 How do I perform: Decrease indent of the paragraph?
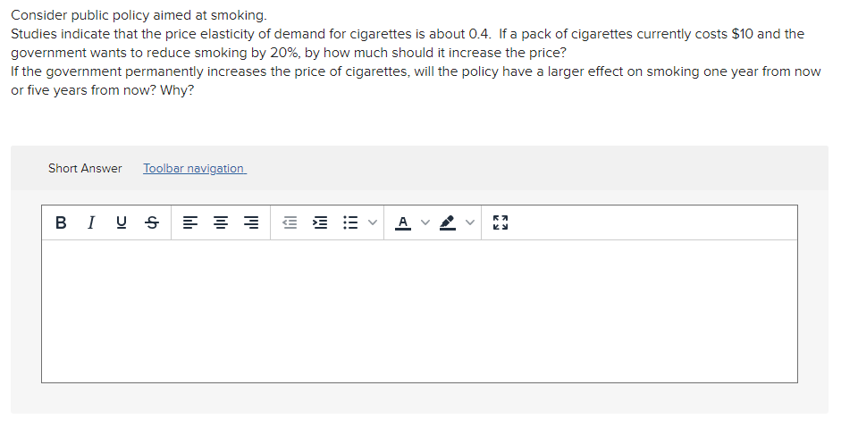pyautogui.click(x=290, y=222)
